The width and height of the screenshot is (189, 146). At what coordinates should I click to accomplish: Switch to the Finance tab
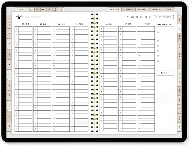[128, 10]
